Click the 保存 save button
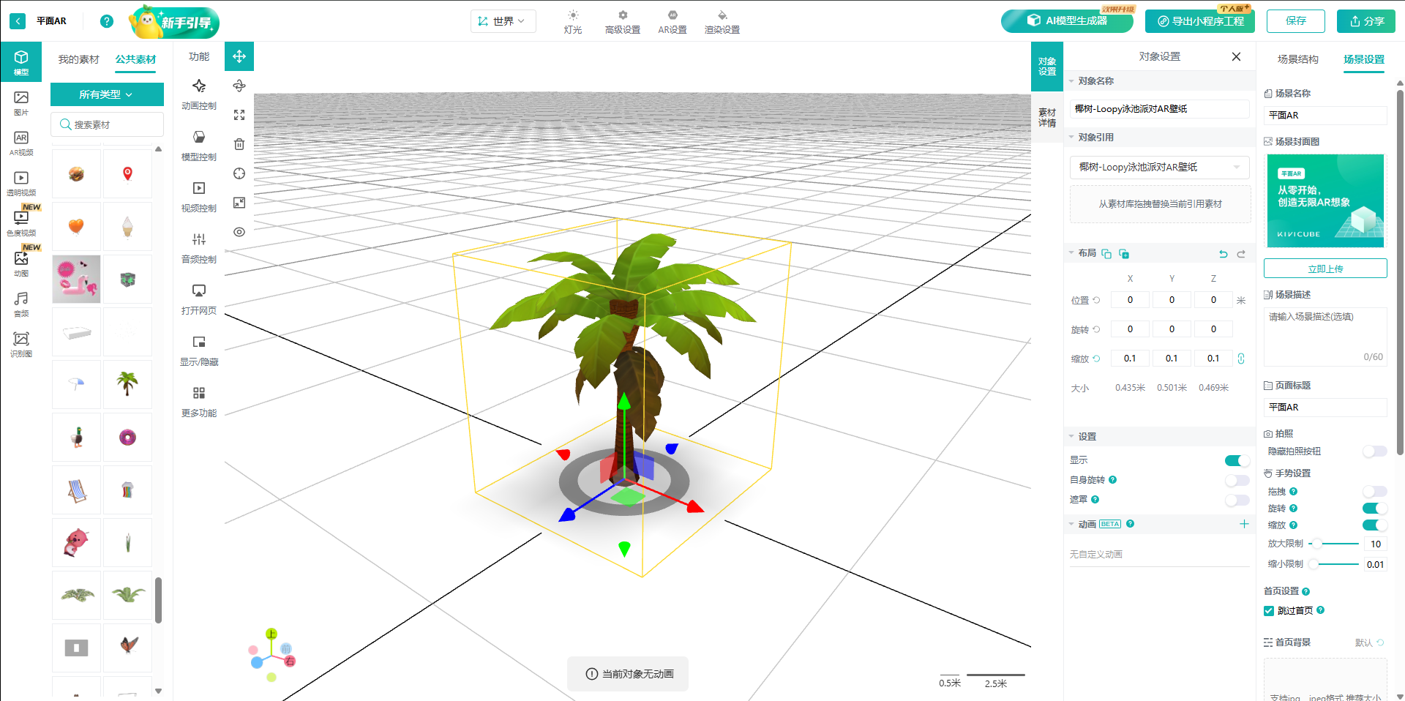 coord(1295,21)
